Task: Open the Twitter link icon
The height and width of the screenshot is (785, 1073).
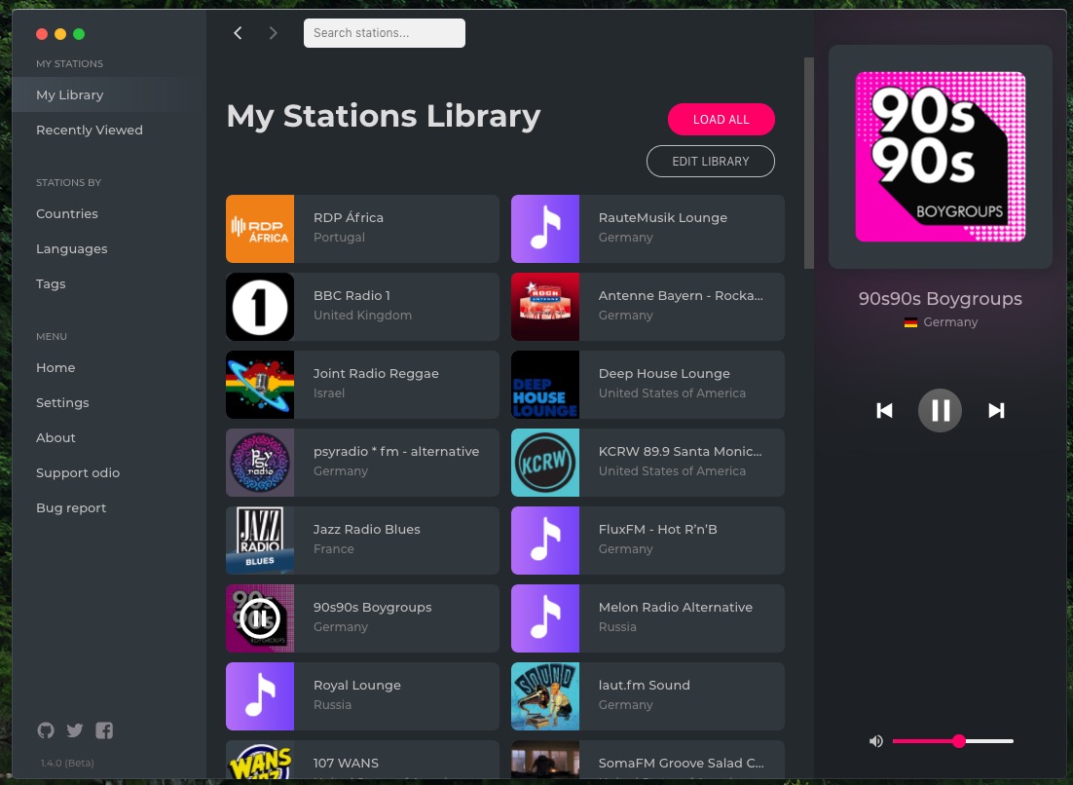Action: point(75,730)
